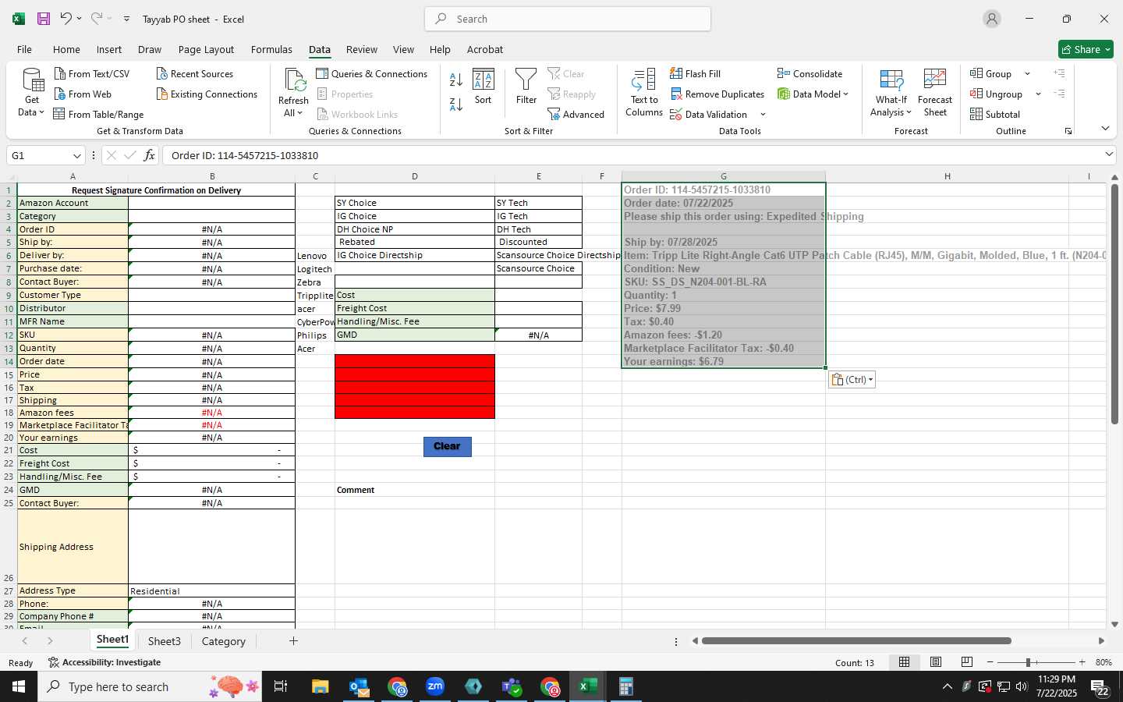This screenshot has width=1123, height=702.
Task: Click the blue Clear button
Action: [447, 446]
